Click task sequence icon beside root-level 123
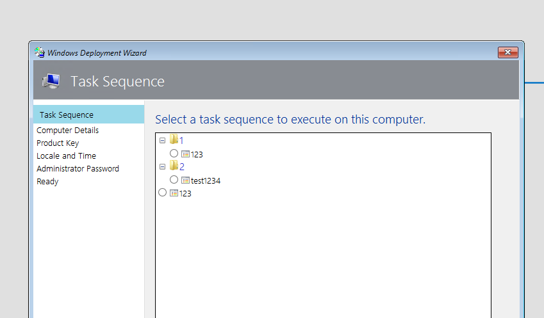 click(x=174, y=193)
